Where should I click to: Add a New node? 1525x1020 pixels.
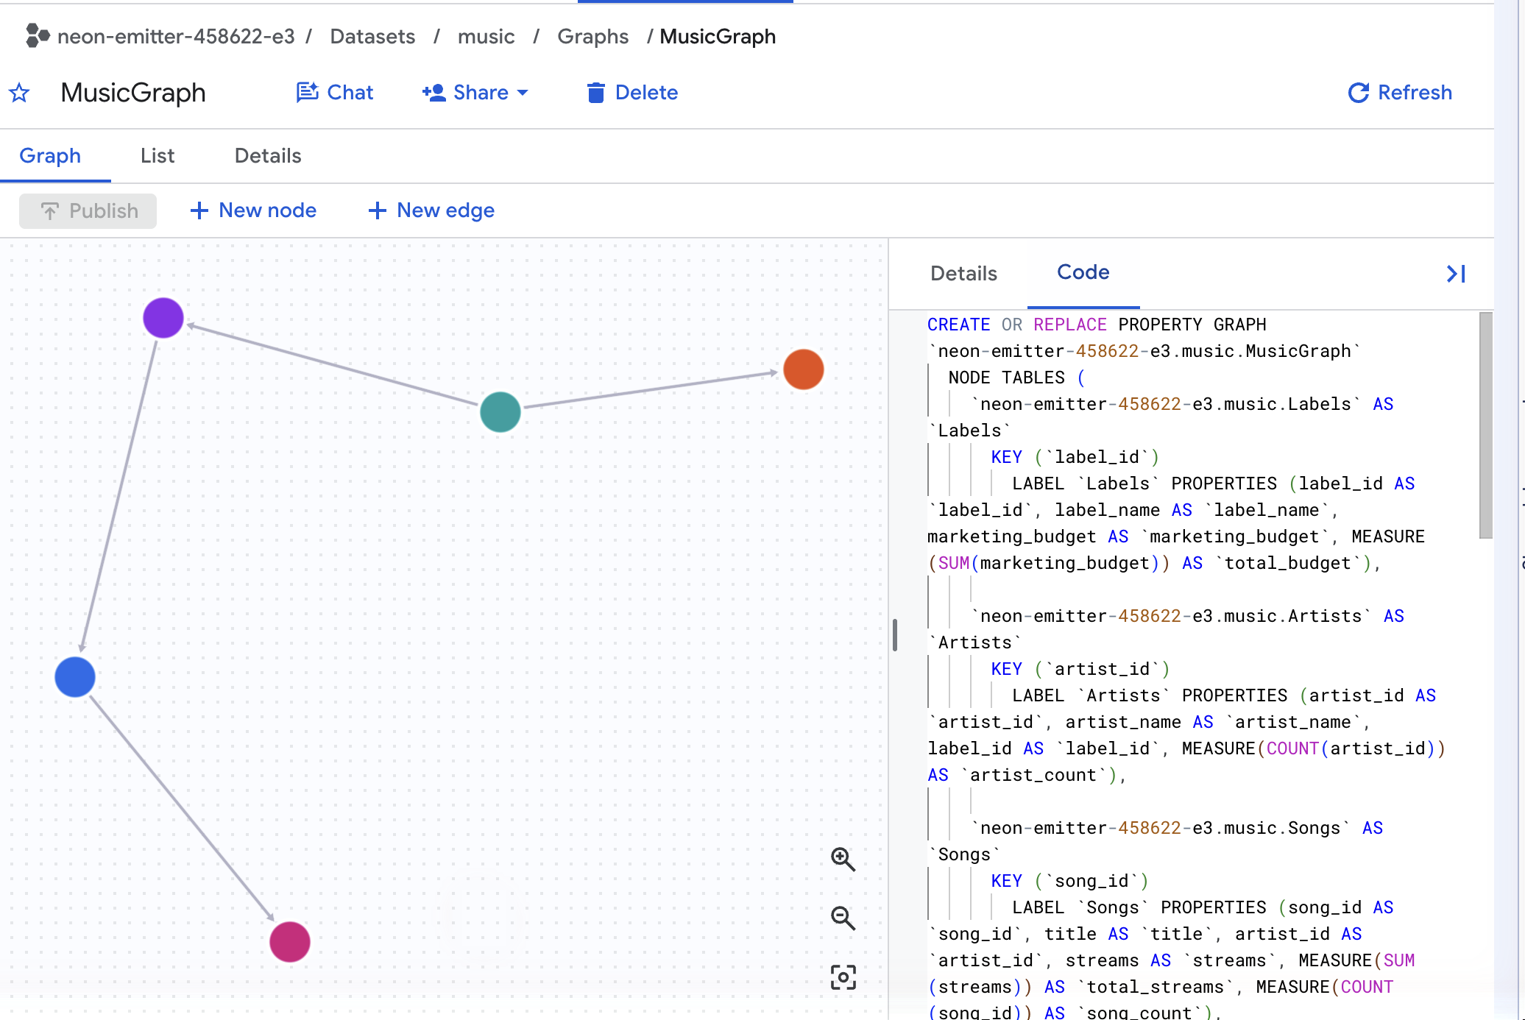(253, 210)
